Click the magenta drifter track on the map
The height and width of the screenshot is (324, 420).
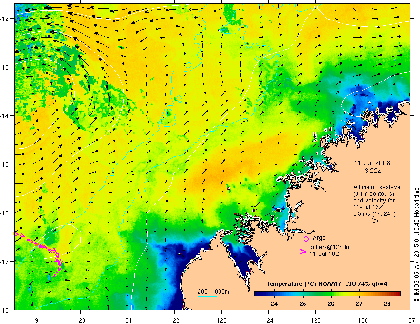tap(40, 245)
